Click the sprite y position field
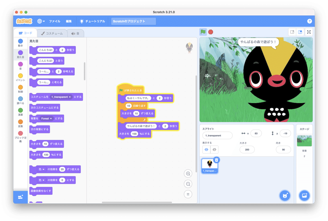 click(x=285, y=133)
